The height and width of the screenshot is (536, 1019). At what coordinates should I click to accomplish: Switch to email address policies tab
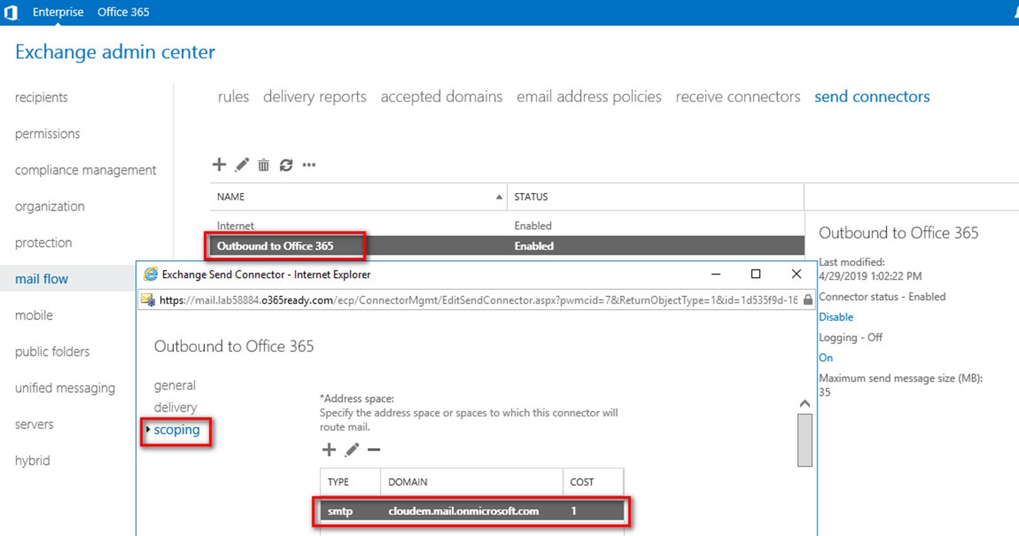pos(589,96)
